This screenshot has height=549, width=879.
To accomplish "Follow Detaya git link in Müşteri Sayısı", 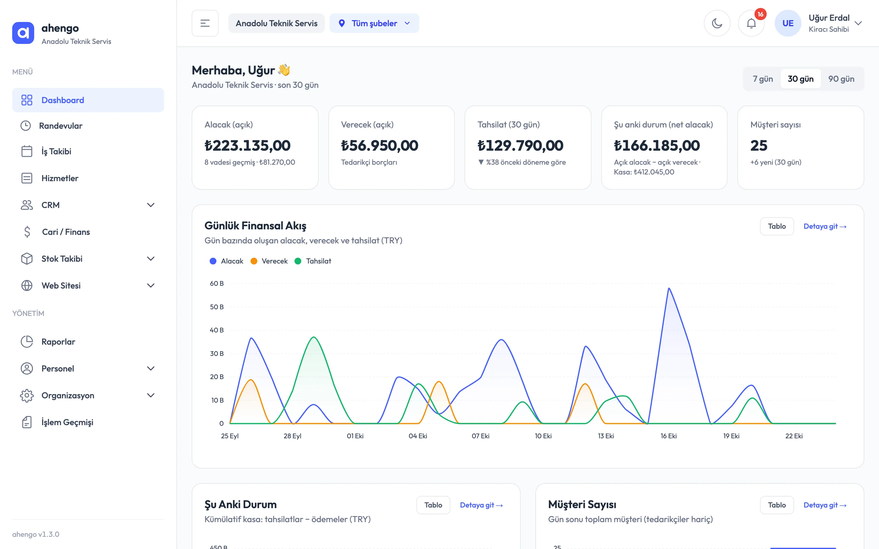I will pyautogui.click(x=825, y=505).
